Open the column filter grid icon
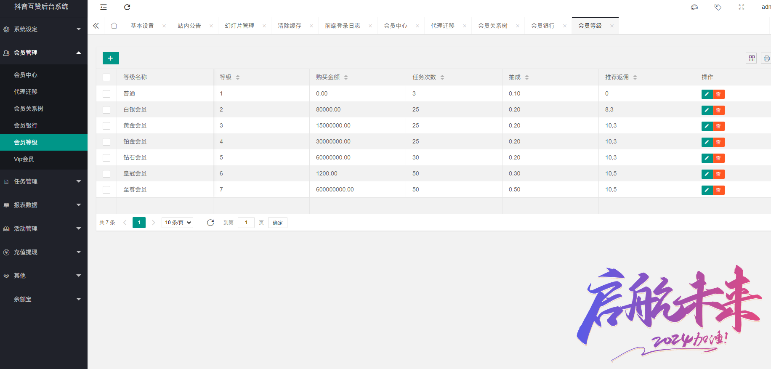Viewport: 771px width, 369px height. [751, 58]
